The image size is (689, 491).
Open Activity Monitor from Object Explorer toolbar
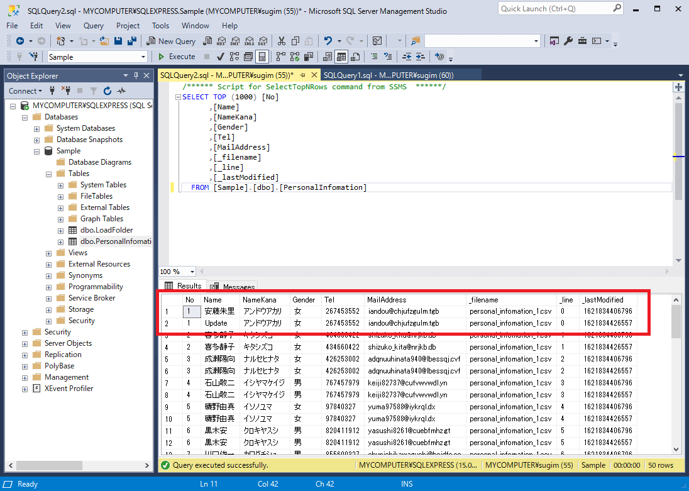pyautogui.click(x=121, y=91)
